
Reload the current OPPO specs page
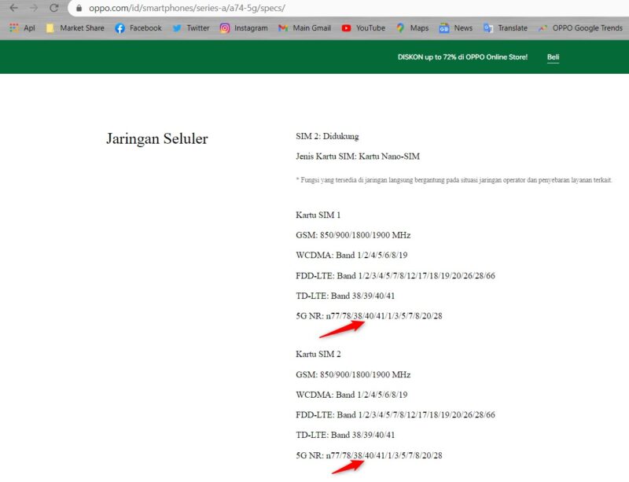[54, 8]
